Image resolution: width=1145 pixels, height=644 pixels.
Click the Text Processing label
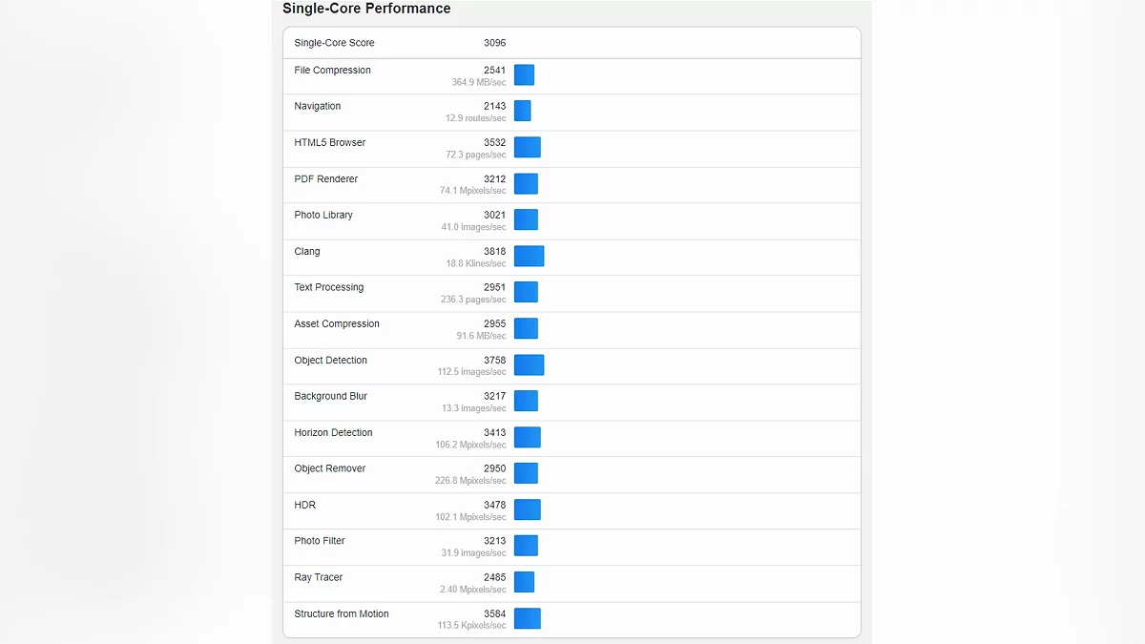tap(329, 287)
